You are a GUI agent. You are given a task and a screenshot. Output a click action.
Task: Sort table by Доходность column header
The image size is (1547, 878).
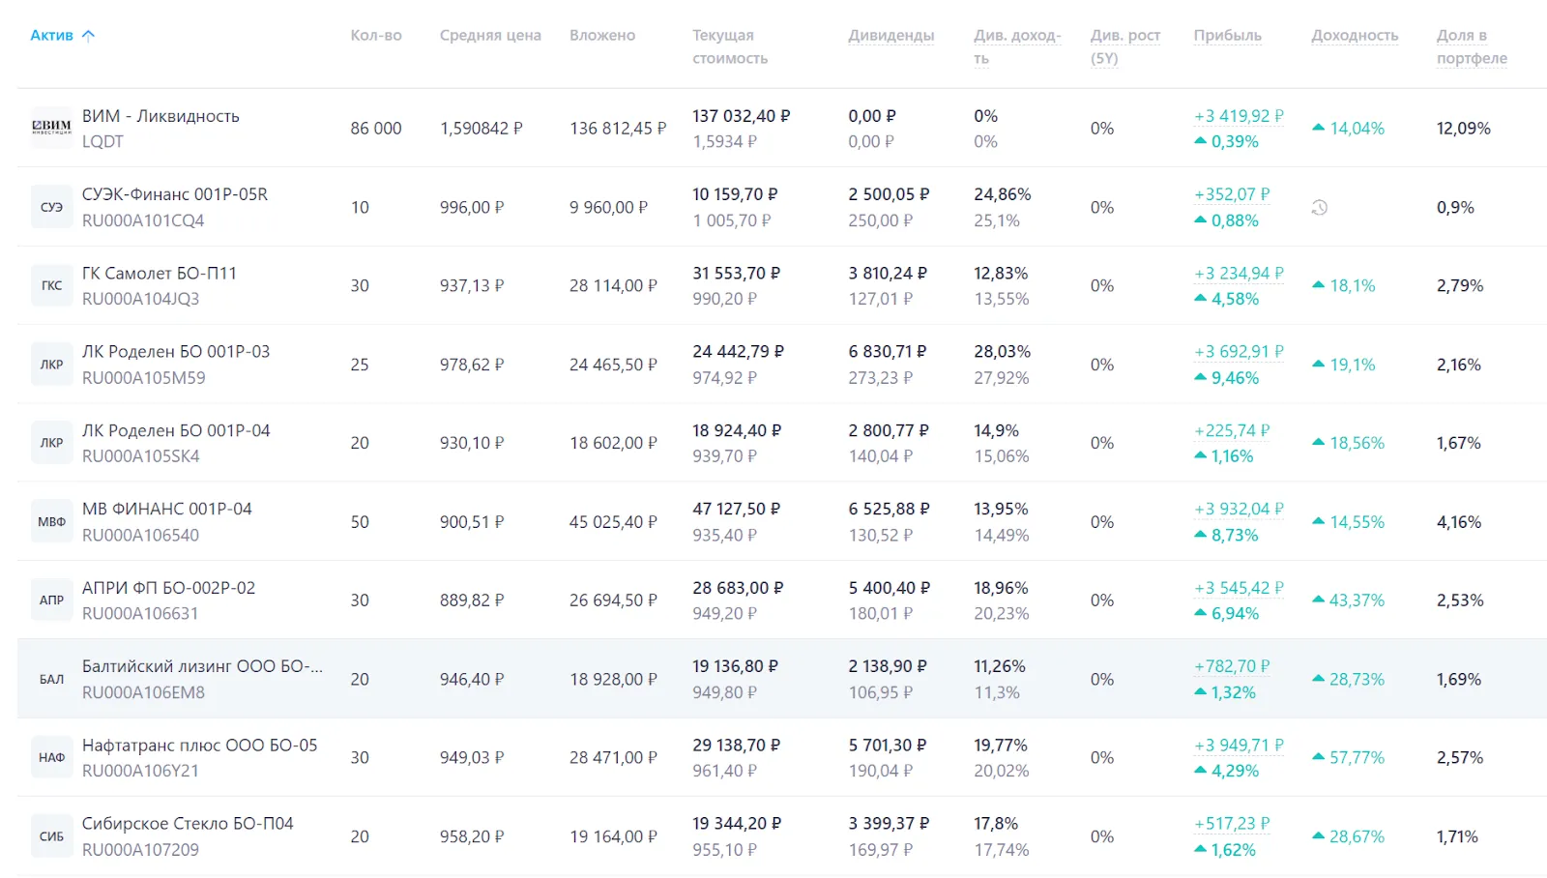(x=1354, y=35)
